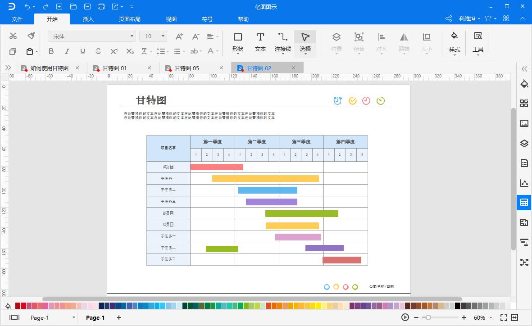Expand the font size dropdown
The image size is (532, 326).
pos(161,36)
